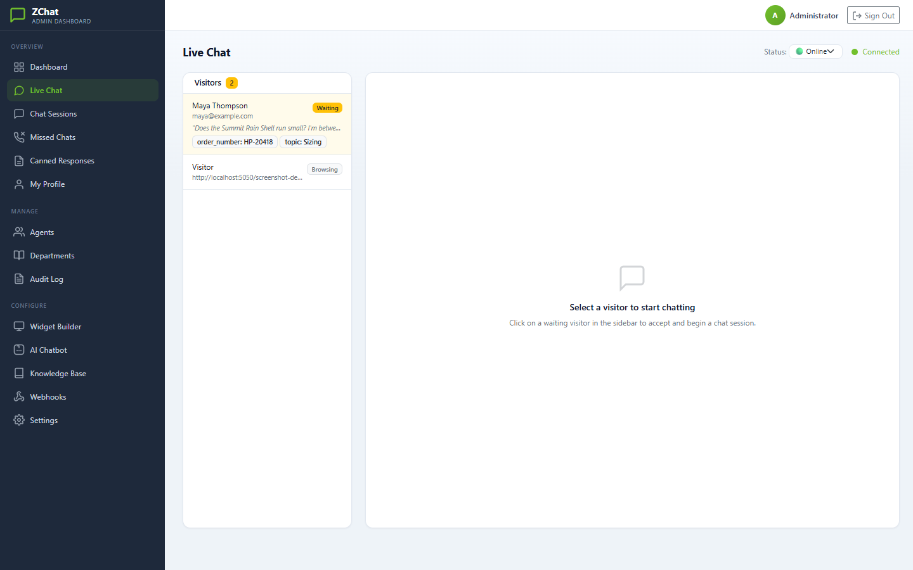Viewport: 913px width, 570px height.
Task: Click the Waiting status badge
Action: point(327,108)
